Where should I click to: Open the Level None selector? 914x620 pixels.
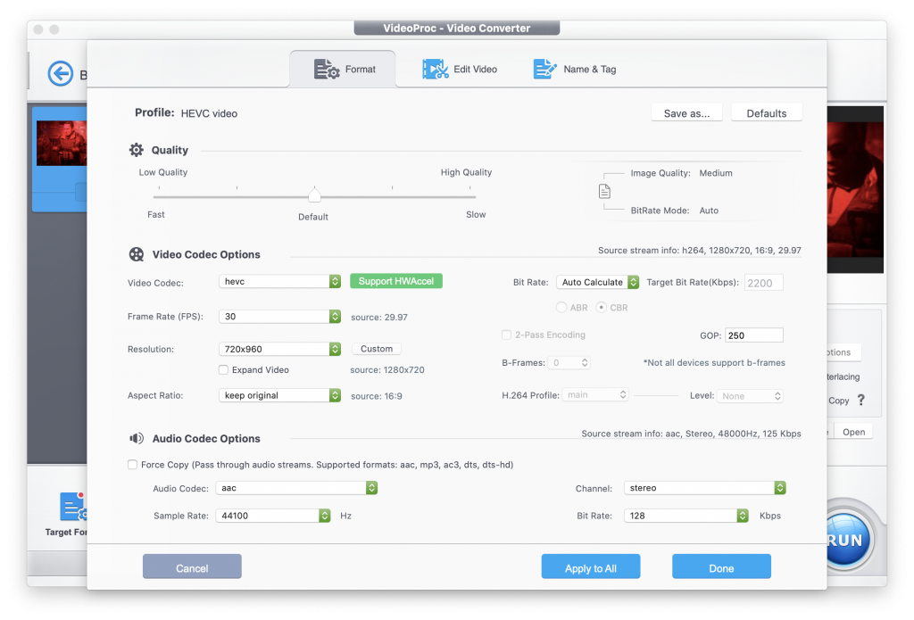point(750,396)
